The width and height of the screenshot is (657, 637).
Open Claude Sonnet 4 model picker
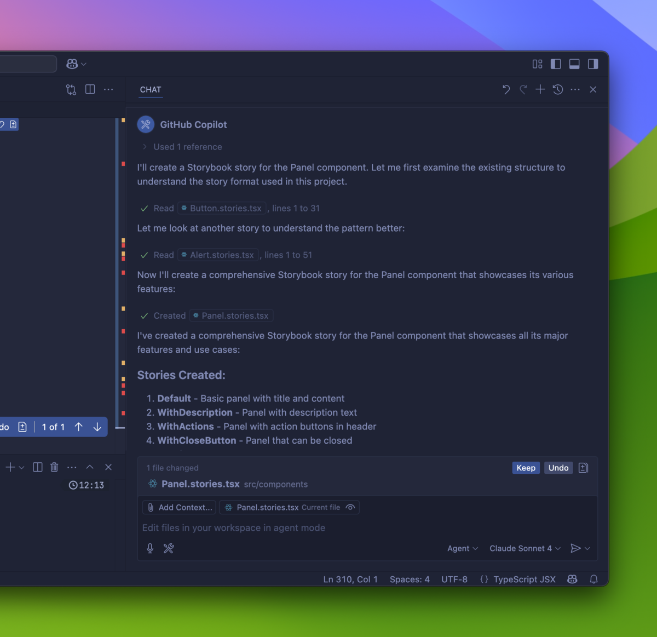point(525,548)
